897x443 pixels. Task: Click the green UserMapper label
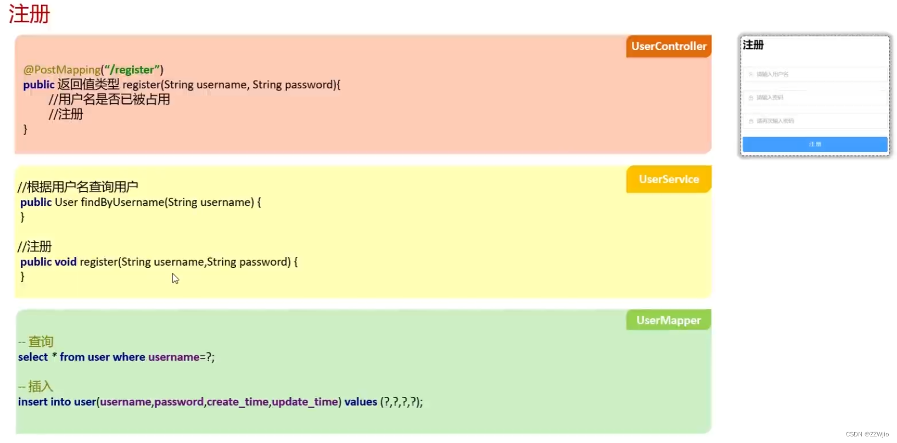click(x=668, y=320)
